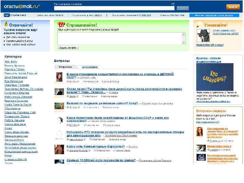Open the 'Хотите скрыть свое присутствие' link
The height and width of the screenshot is (183, 244).
point(226,32)
